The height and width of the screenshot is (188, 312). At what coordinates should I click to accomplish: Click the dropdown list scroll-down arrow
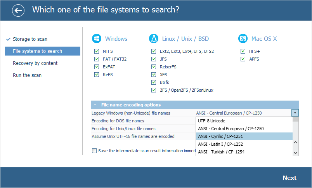click(296, 153)
